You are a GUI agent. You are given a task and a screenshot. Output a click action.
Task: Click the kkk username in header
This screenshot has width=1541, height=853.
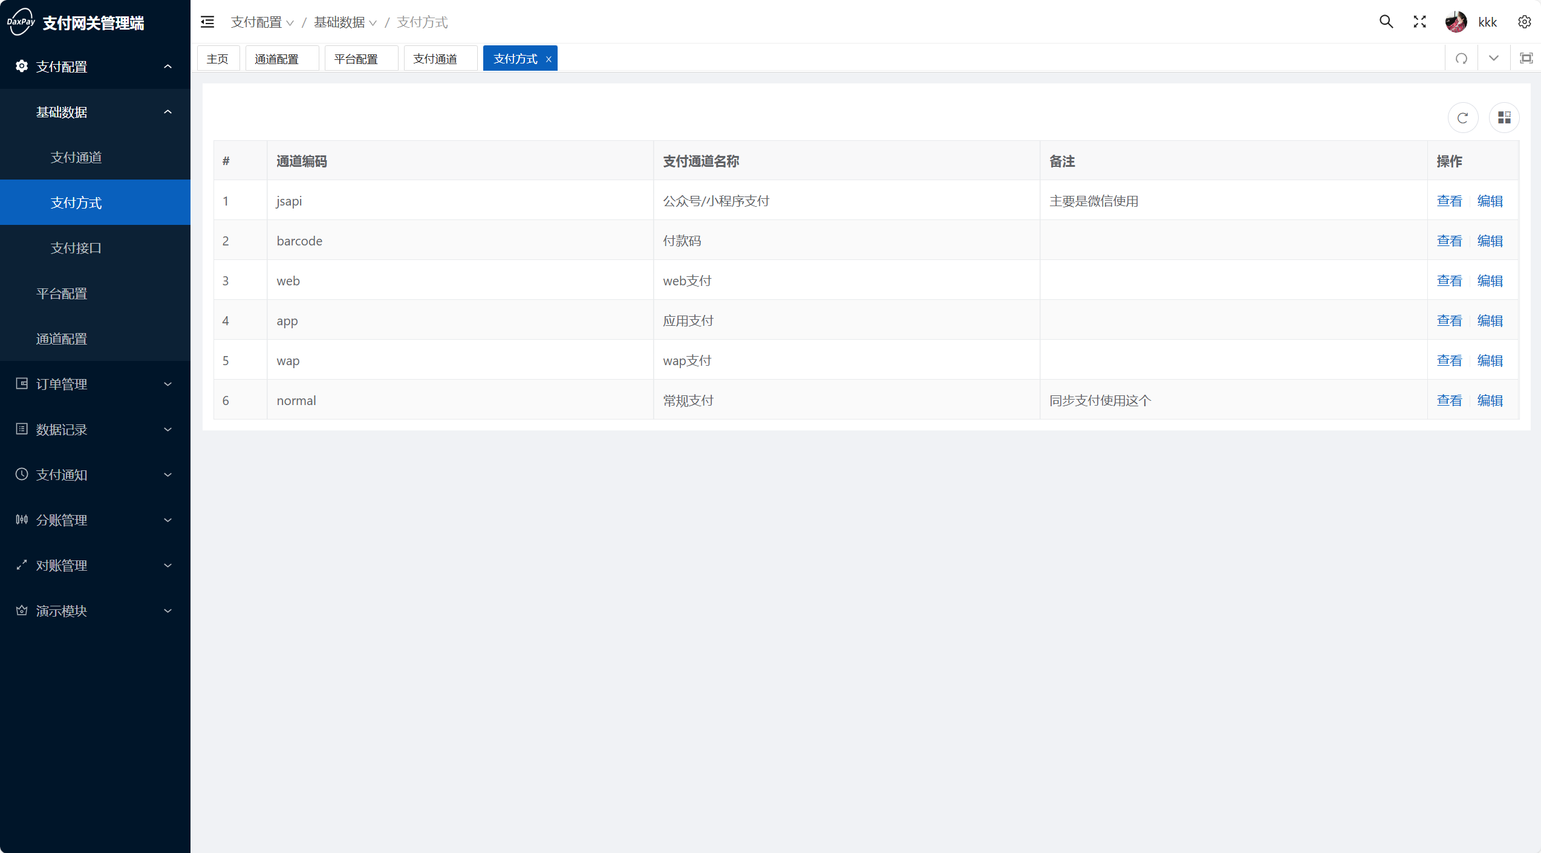(x=1487, y=22)
